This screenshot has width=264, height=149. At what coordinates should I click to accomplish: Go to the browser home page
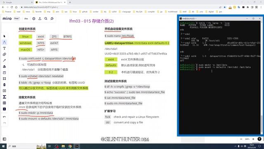[x=16, y=7]
